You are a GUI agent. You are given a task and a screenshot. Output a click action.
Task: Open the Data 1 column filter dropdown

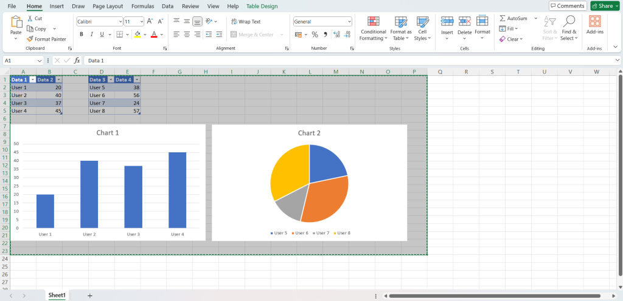point(33,79)
